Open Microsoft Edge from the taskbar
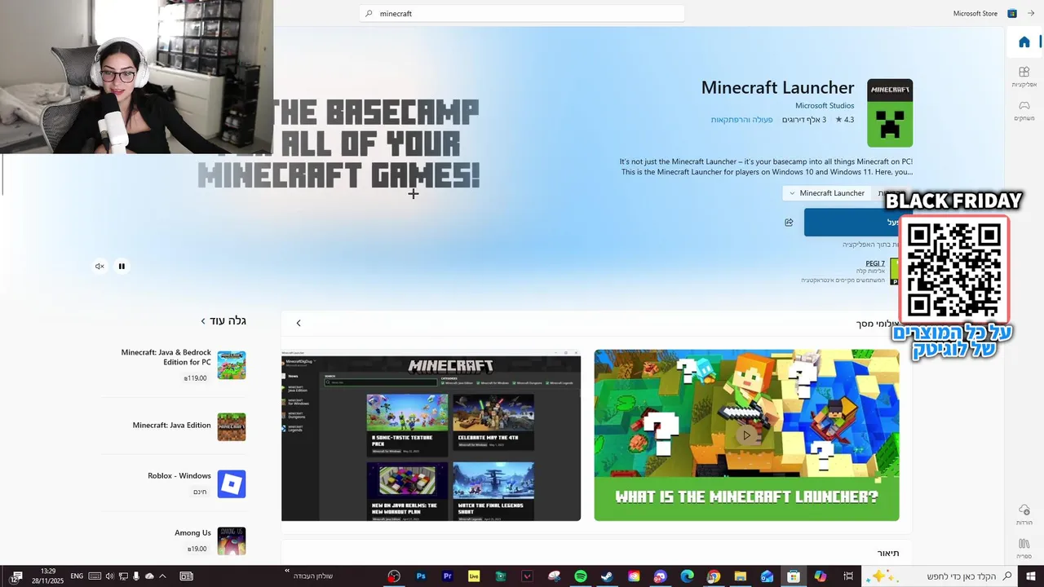Image resolution: width=1044 pixels, height=587 pixels. click(687, 576)
